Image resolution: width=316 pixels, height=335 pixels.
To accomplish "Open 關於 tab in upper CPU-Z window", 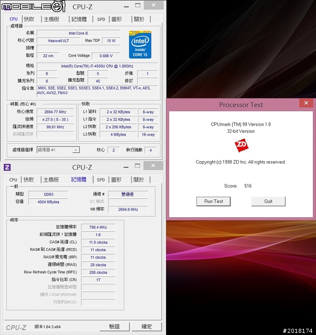I will pos(139,19).
